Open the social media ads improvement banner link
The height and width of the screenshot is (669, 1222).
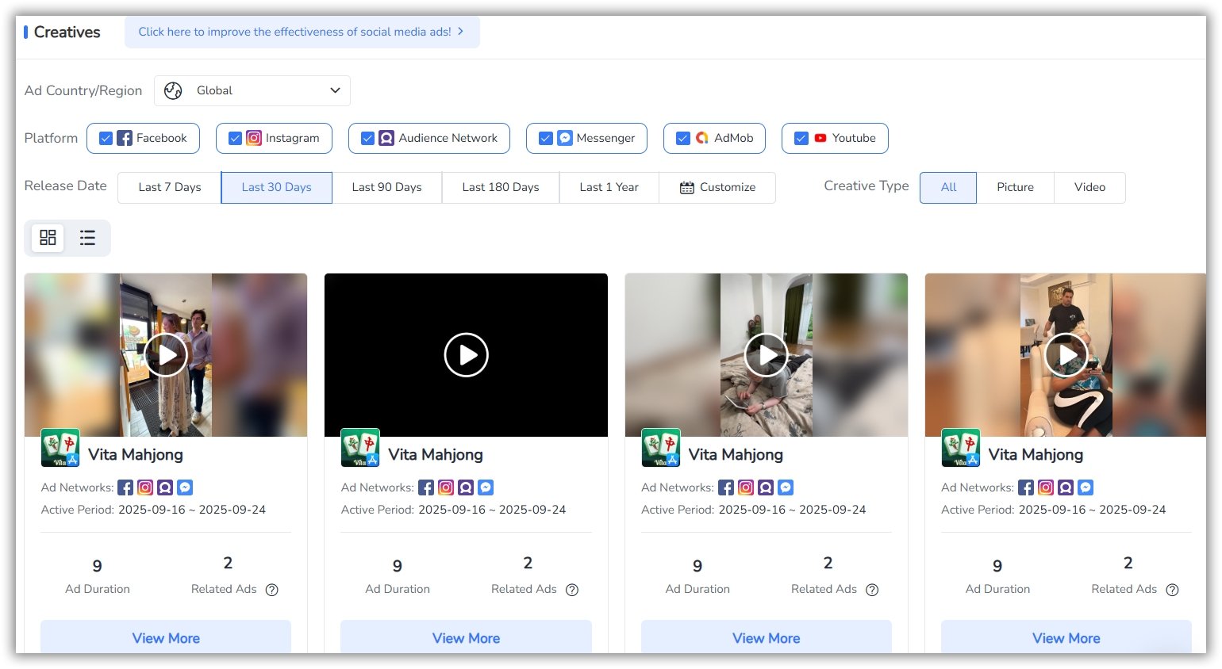(x=302, y=32)
